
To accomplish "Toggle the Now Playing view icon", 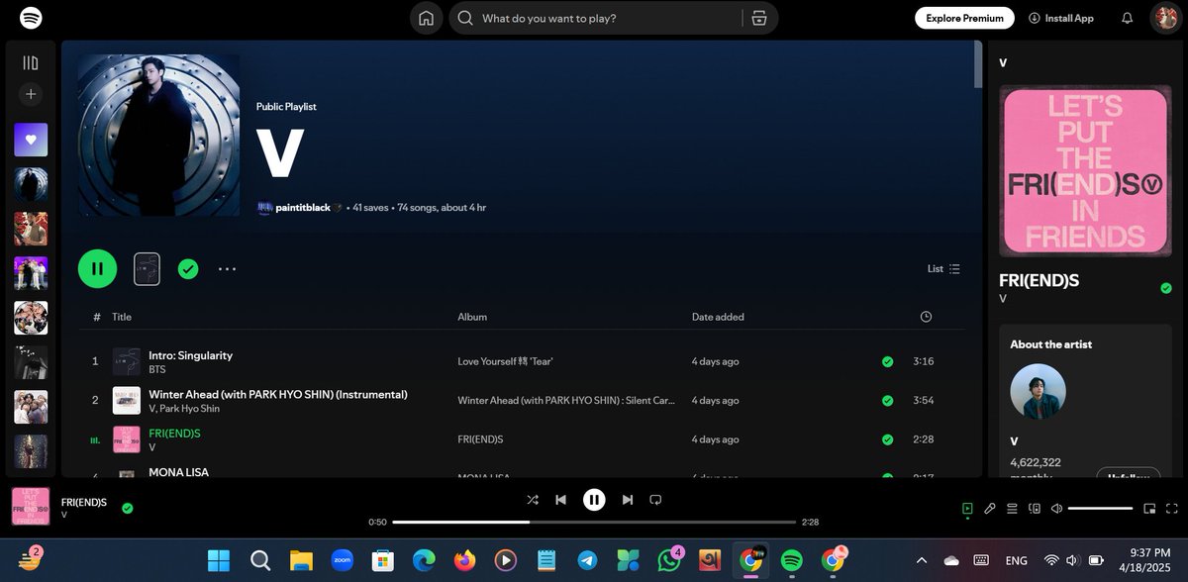I will click(966, 509).
